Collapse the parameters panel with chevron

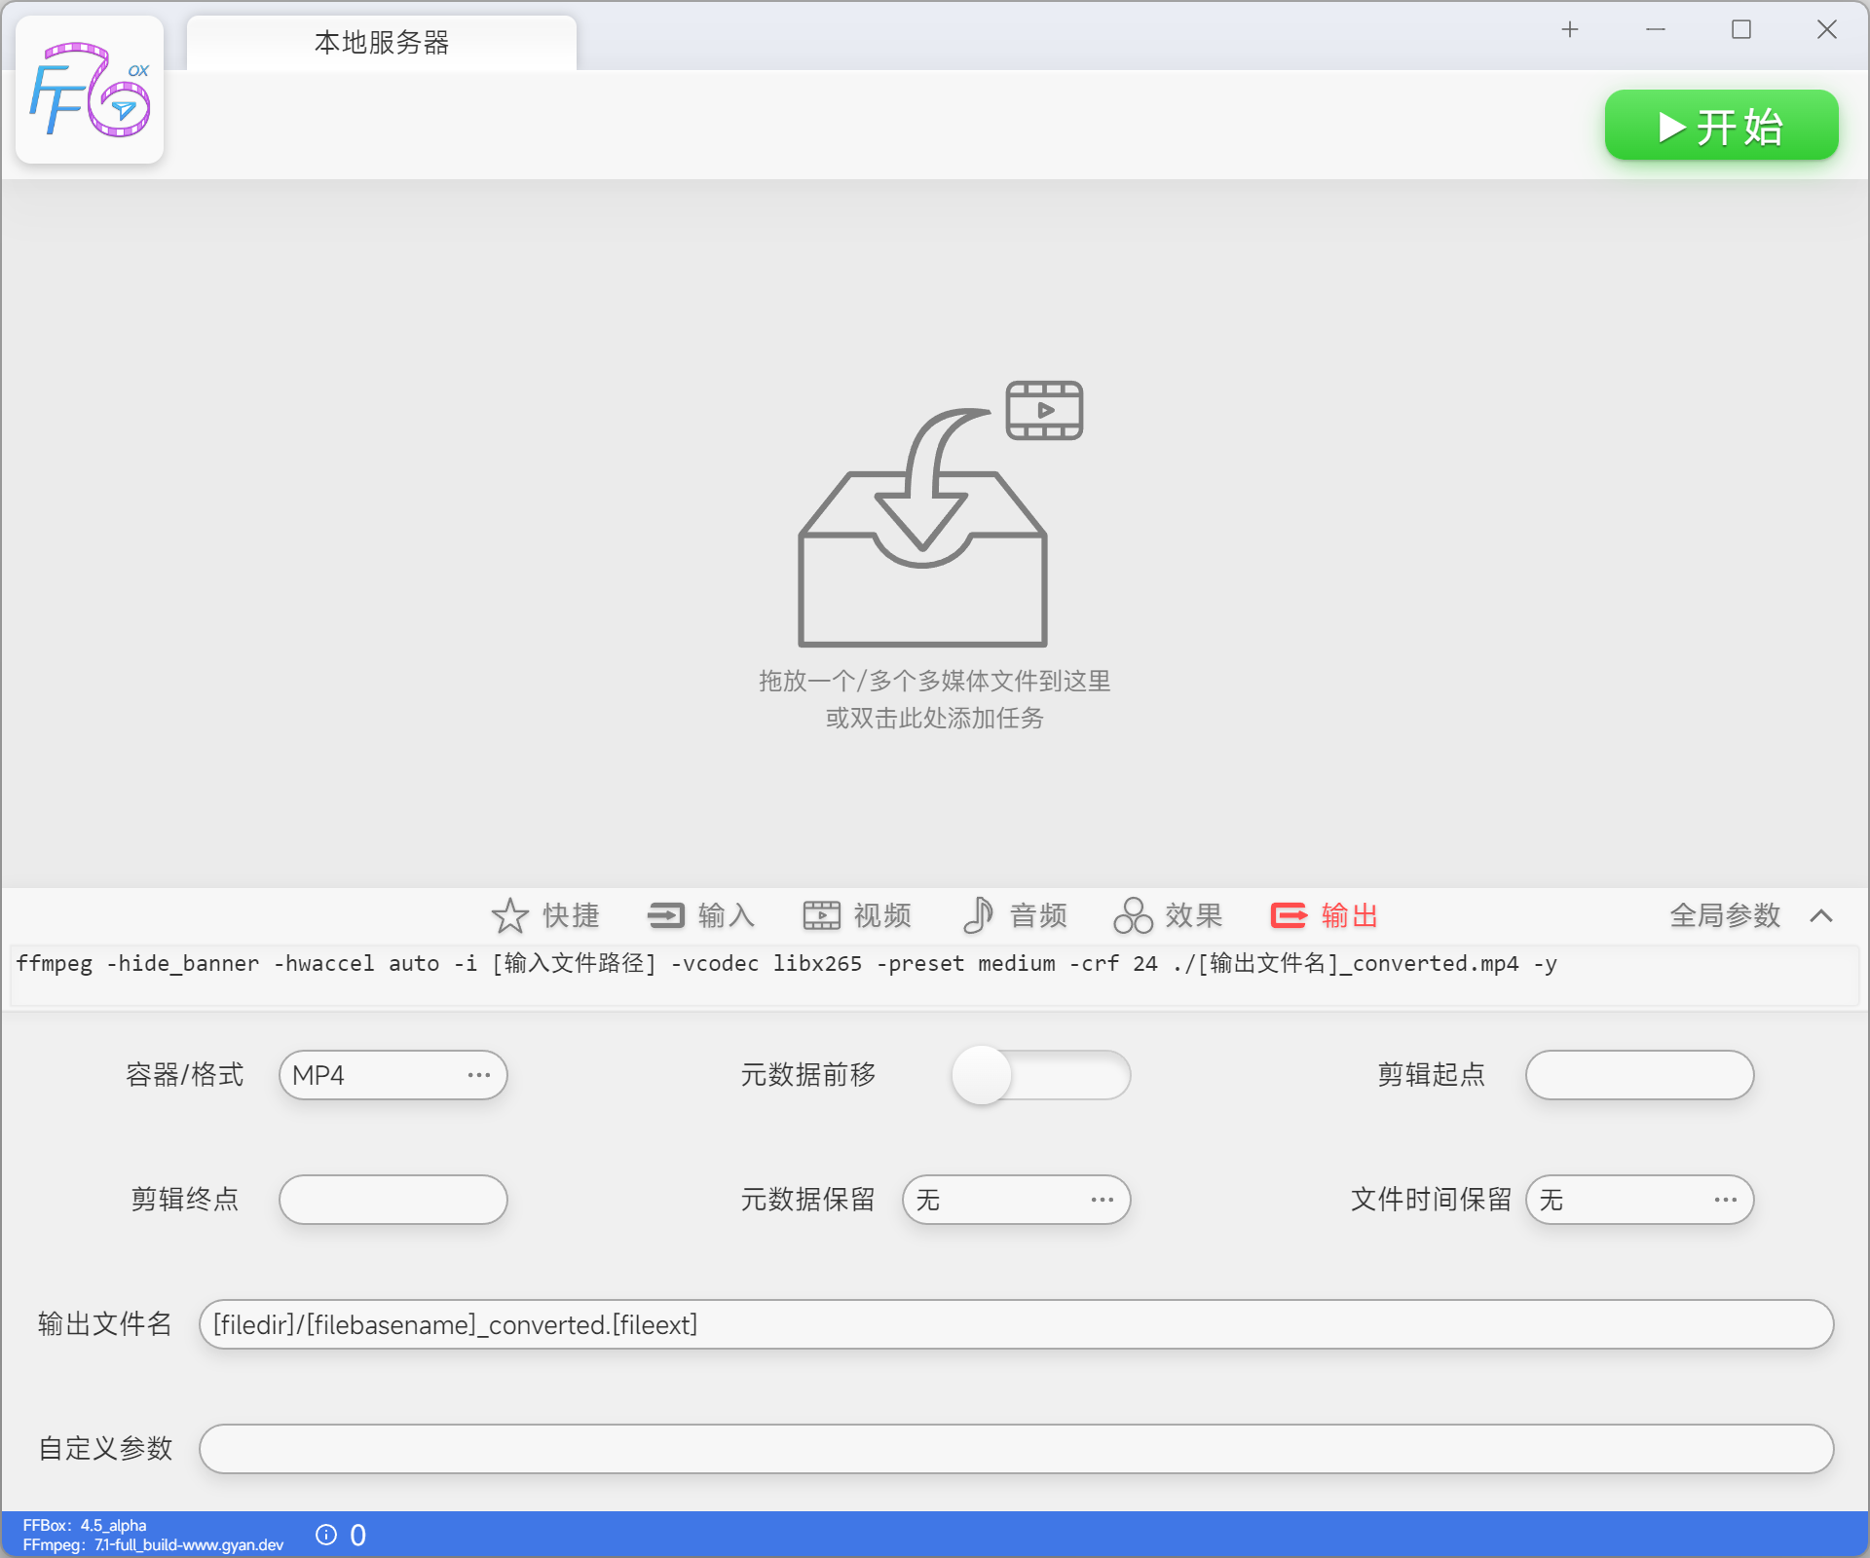tap(1821, 915)
